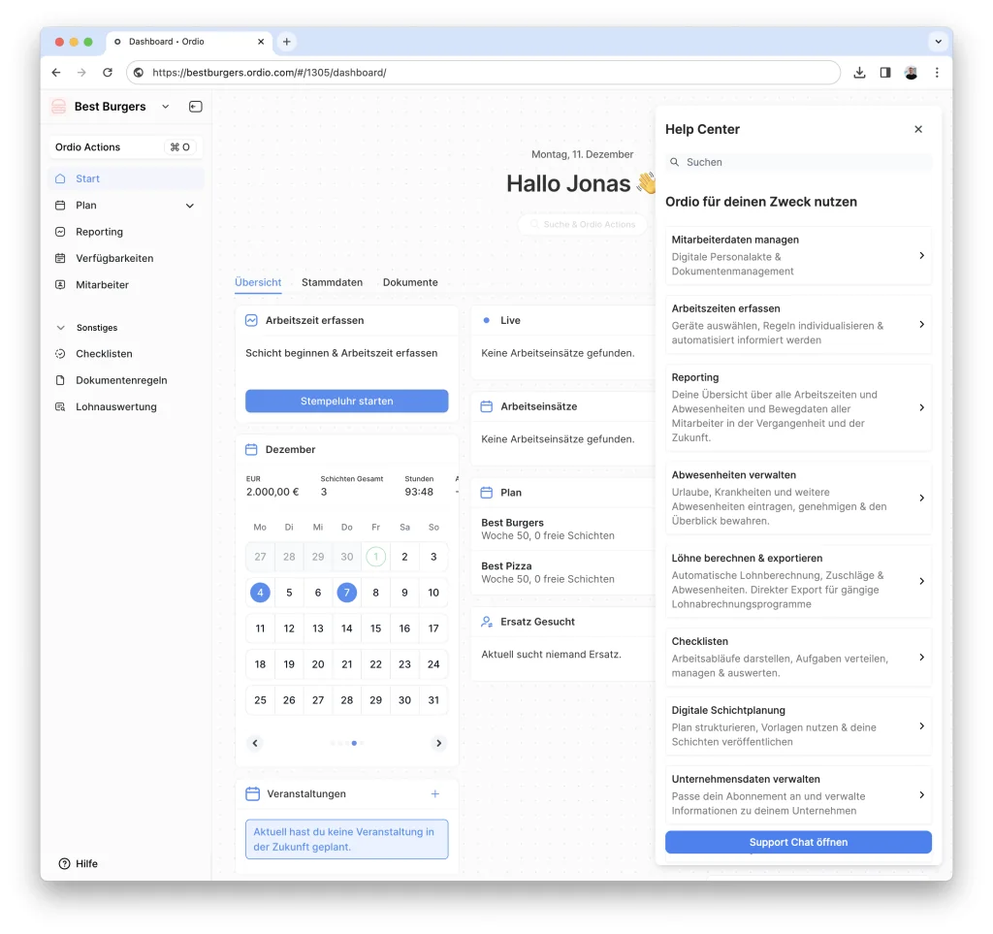Add a new Veranstaltung with plus icon
The width and height of the screenshot is (993, 934).
tap(434, 793)
